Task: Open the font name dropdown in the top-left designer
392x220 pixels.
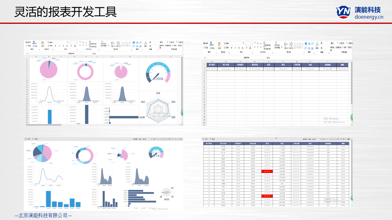Action: pos(62,42)
